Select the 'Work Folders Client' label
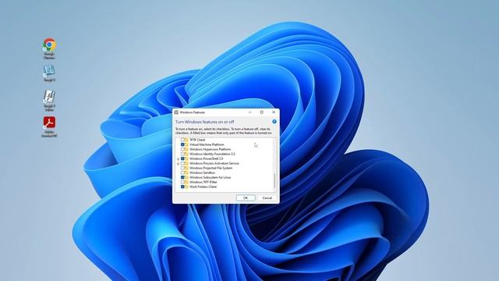The height and width of the screenshot is (281, 499). (x=203, y=187)
